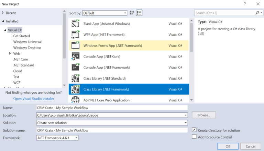Click category tree scrollbar down arrow

[x=64, y=85]
